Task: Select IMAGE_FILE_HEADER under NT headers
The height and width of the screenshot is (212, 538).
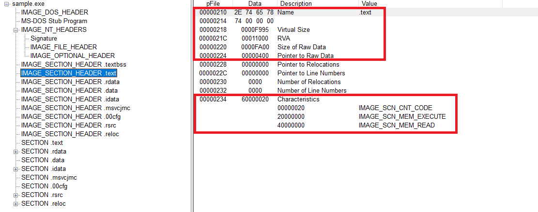Action: pyautogui.click(x=63, y=47)
